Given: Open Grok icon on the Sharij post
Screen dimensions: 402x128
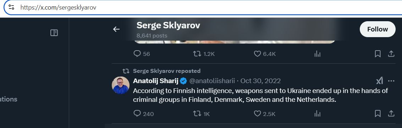Looking at the screenshot, I should point(379,81).
